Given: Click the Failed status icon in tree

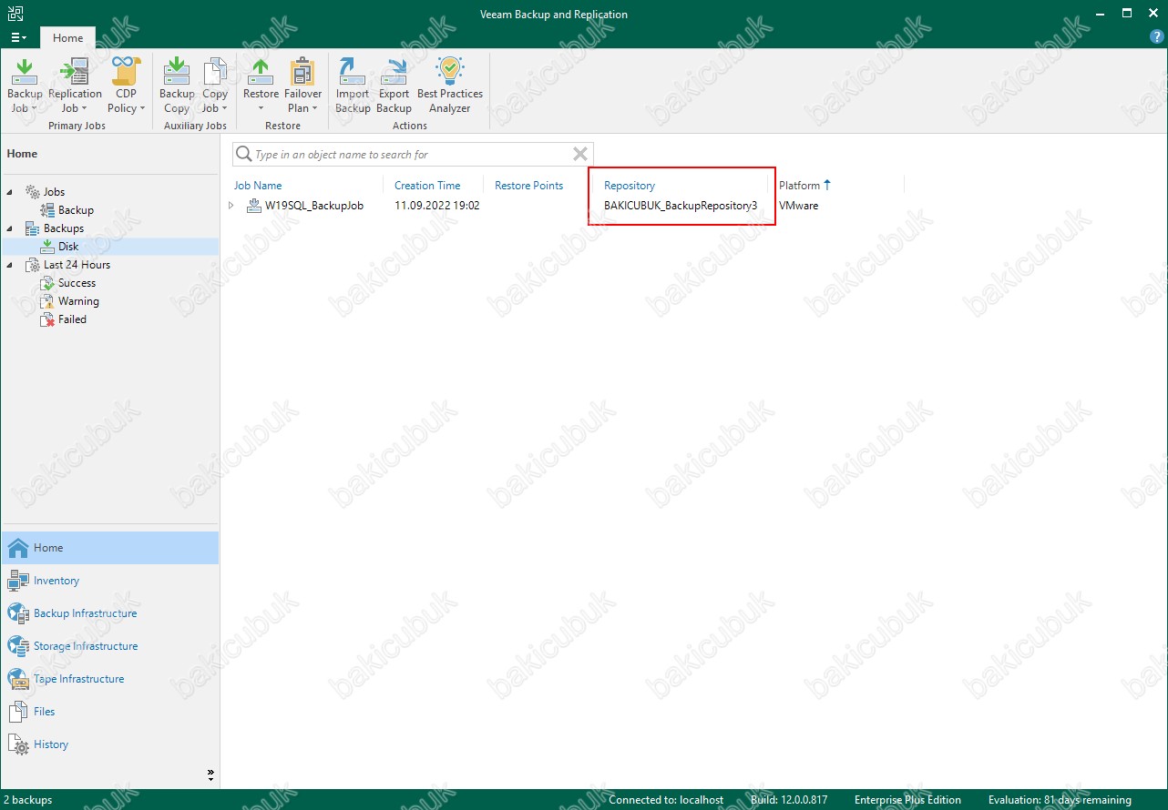Looking at the screenshot, I should (x=47, y=319).
